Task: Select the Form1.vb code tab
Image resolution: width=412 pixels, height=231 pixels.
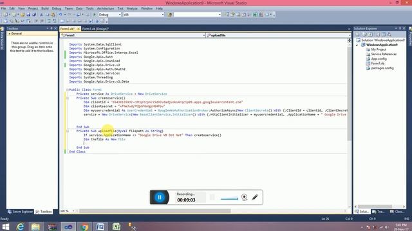Action: pyautogui.click(x=68, y=29)
